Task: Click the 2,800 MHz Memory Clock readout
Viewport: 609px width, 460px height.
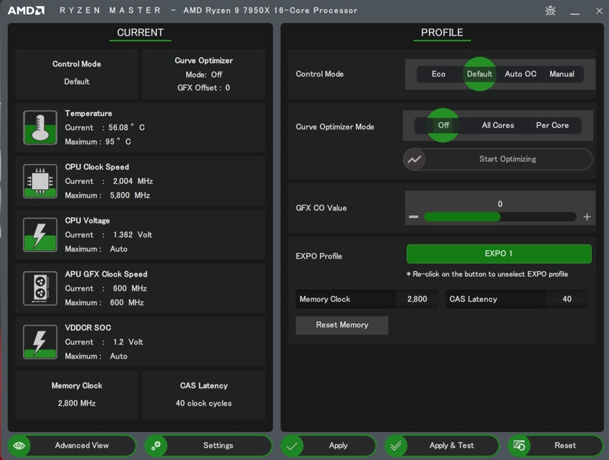Action: 77,403
